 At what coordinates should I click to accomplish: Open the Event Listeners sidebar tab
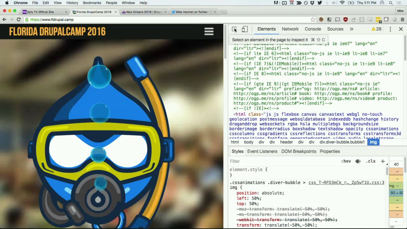262,151
